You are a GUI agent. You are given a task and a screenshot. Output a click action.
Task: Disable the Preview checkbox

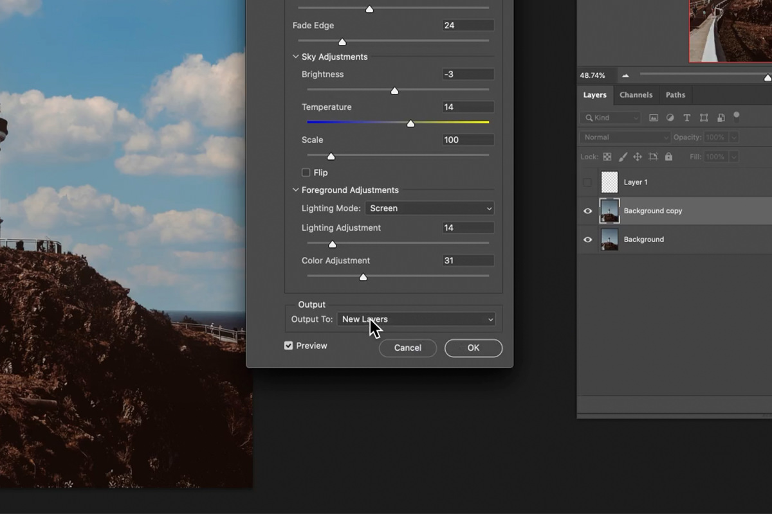click(288, 345)
